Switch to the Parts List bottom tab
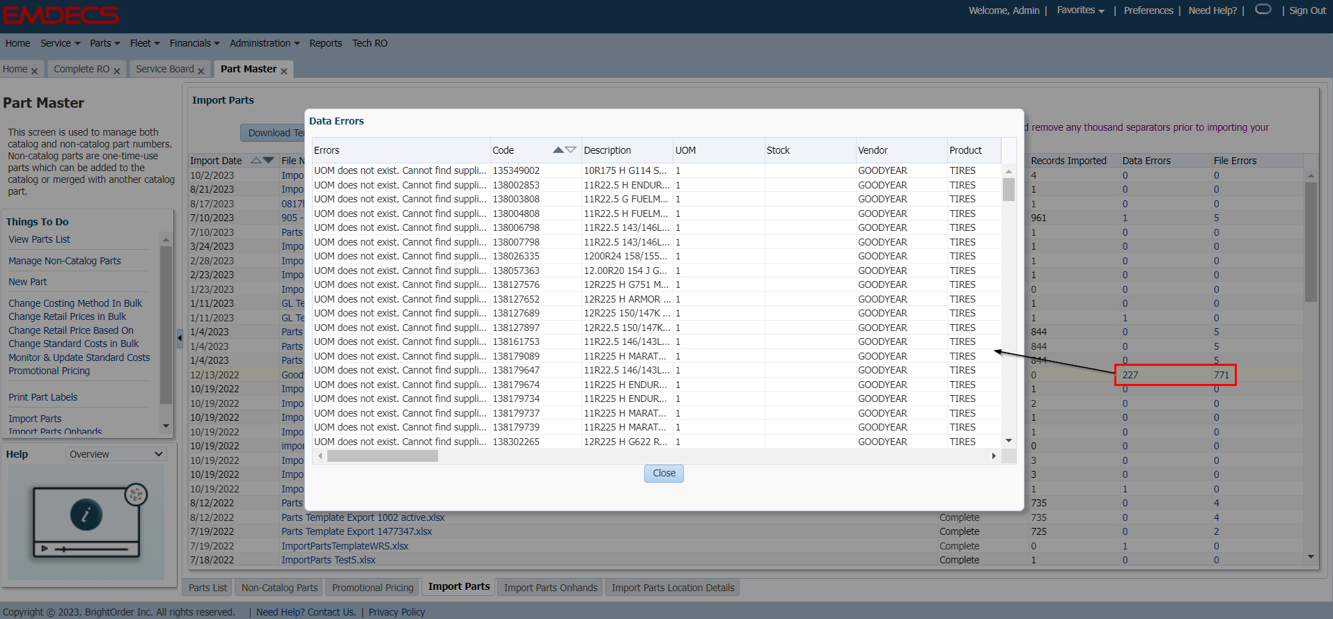This screenshot has width=1333, height=619. (208, 588)
